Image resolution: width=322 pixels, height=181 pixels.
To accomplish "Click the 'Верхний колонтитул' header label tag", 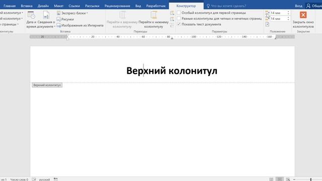I will coord(47,85).
